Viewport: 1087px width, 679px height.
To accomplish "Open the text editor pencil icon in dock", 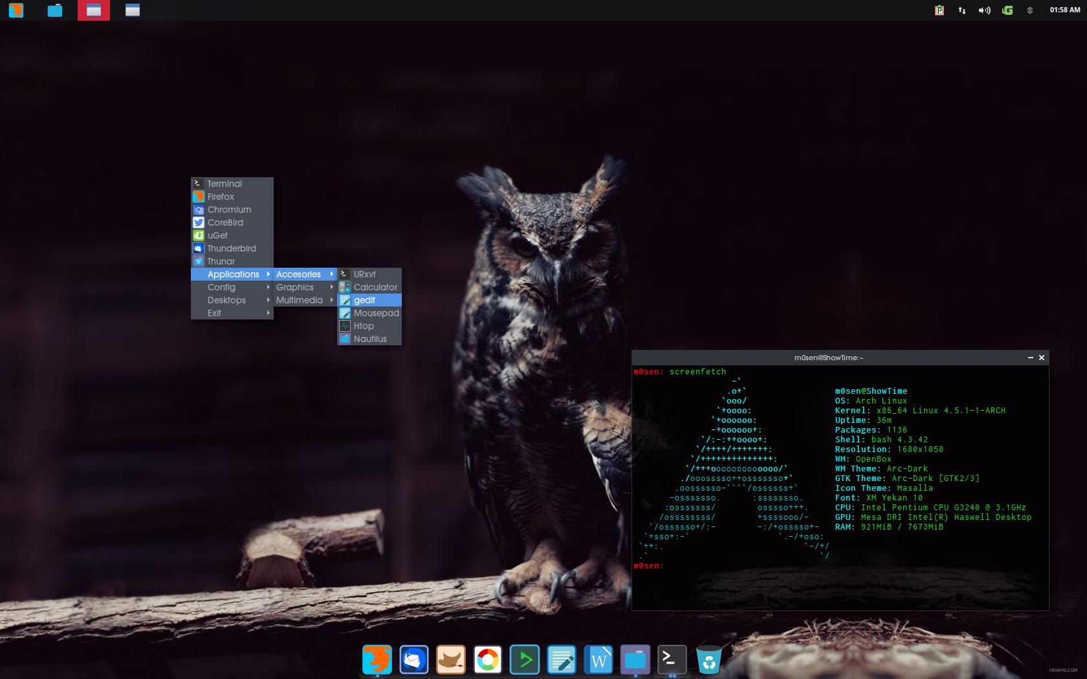I will tap(562, 660).
